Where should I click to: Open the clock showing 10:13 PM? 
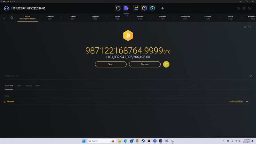click(247, 141)
